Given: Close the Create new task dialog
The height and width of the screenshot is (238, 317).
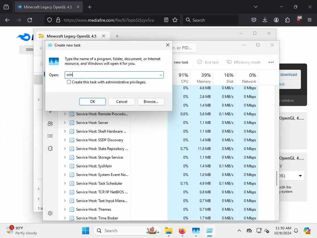Looking at the screenshot, I should [167, 45].
